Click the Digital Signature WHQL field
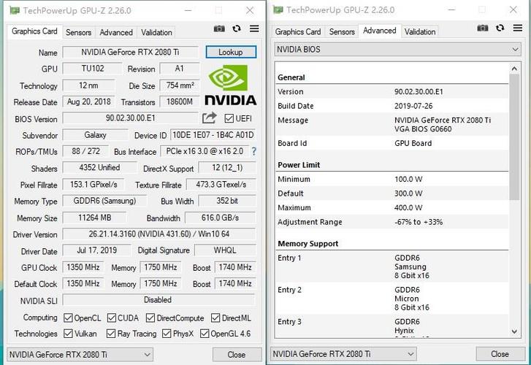This screenshot has height=365, width=531. (225, 250)
